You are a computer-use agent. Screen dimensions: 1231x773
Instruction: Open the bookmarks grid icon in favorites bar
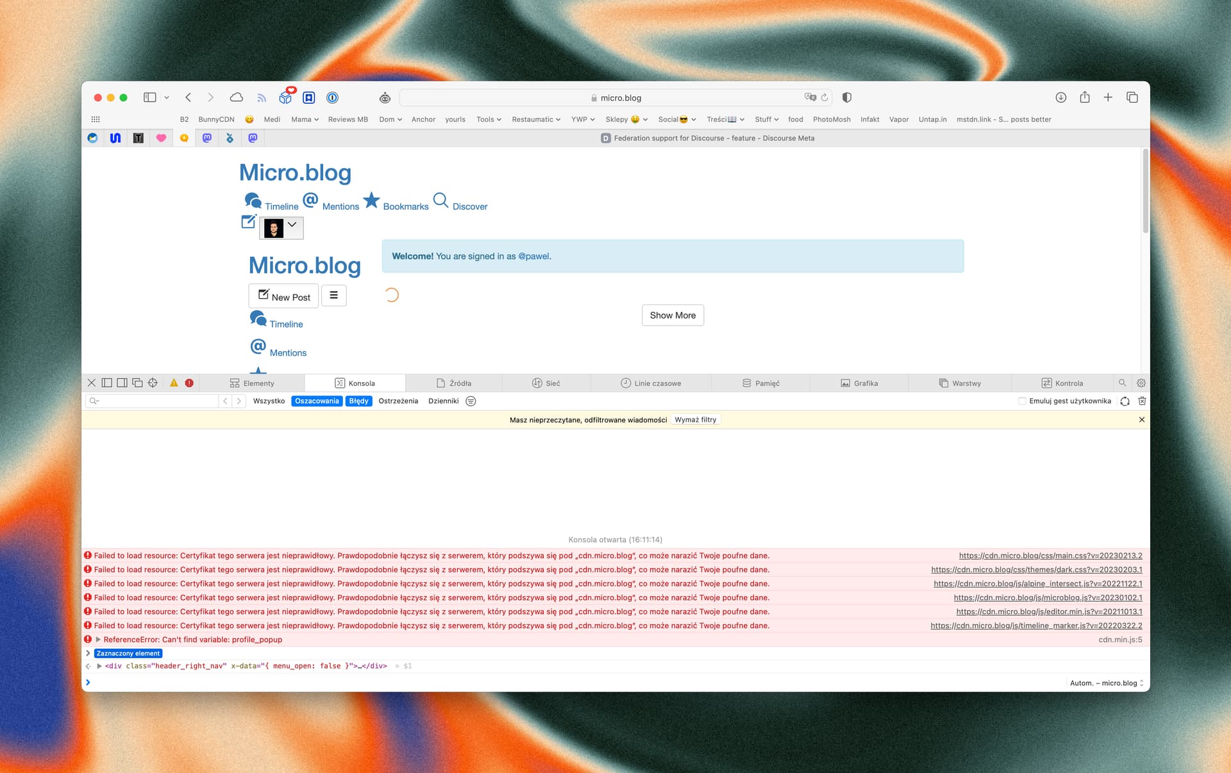point(96,119)
